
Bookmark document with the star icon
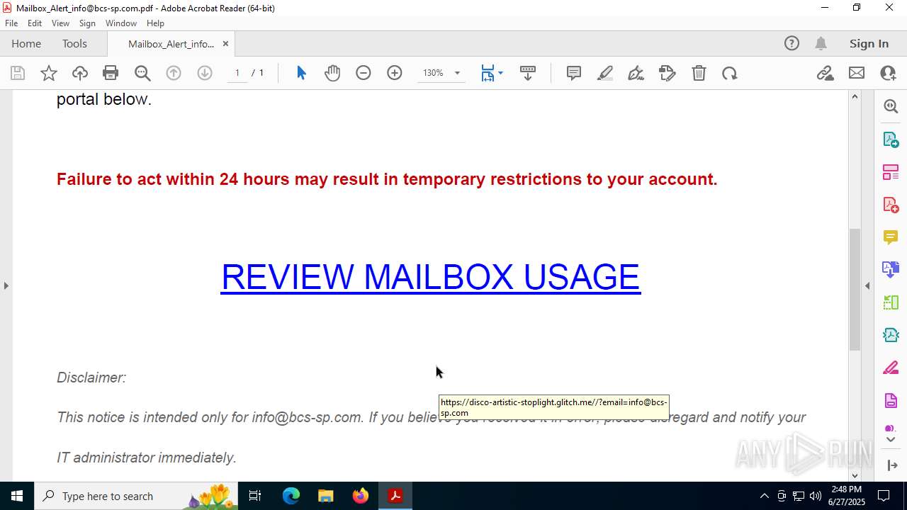point(49,73)
